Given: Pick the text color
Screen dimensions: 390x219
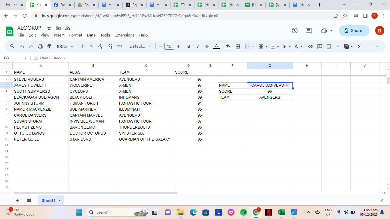Looking at the screenshot, I should pos(216,46).
